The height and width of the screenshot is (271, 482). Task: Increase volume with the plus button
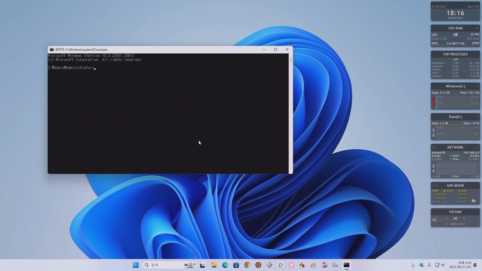pyautogui.click(x=464, y=218)
